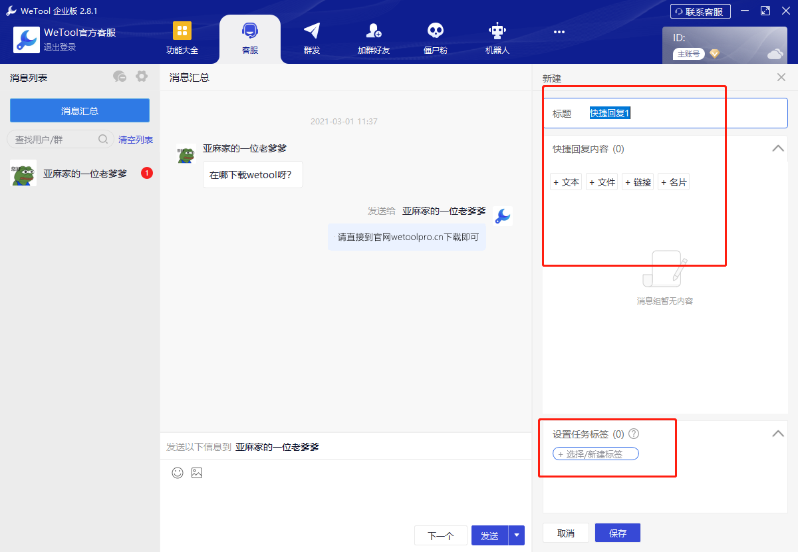This screenshot has height=552, width=798.
Task: Open the 机器人 tab
Action: click(x=497, y=39)
